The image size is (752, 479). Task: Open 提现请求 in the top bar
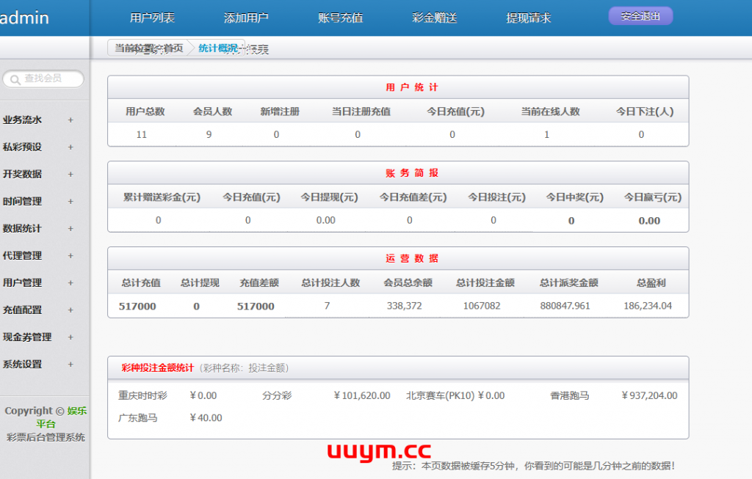529,18
